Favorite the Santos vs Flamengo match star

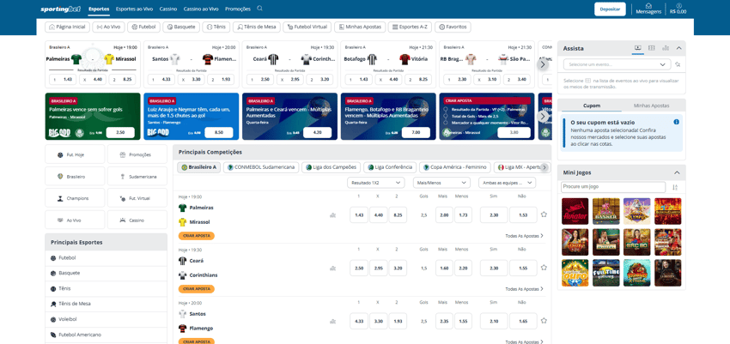pos(544,321)
